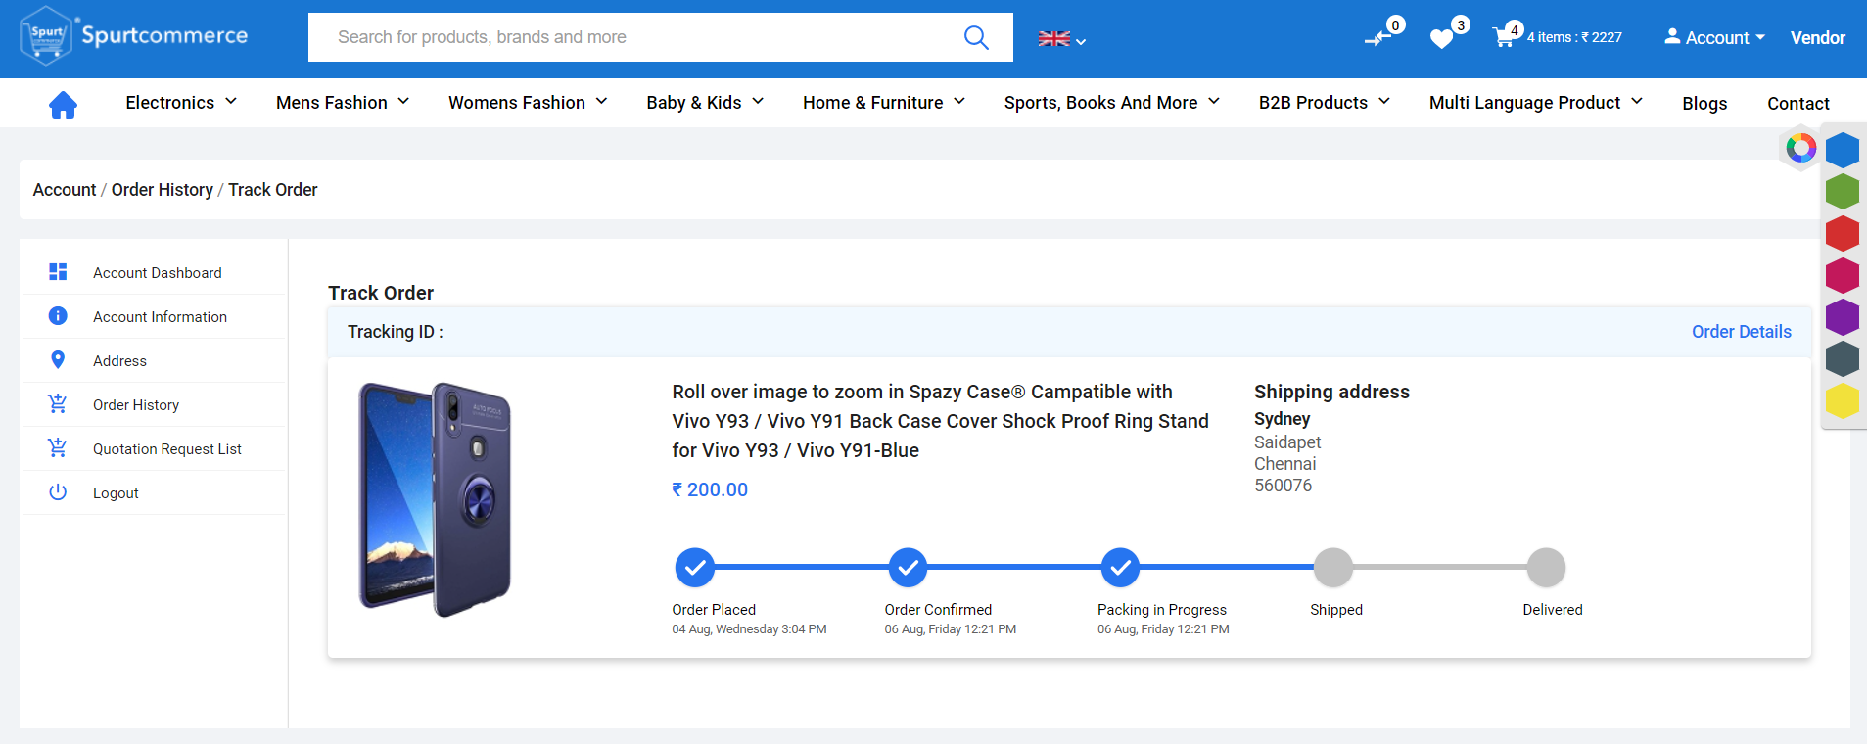Expand the Account dropdown in header
This screenshot has width=1867, height=744.
1715,37
